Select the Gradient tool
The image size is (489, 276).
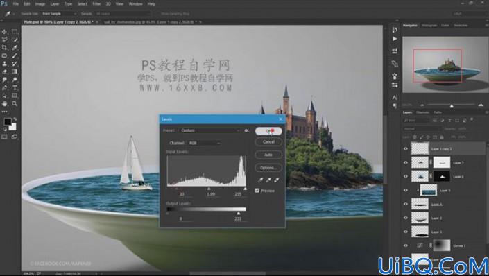point(15,71)
